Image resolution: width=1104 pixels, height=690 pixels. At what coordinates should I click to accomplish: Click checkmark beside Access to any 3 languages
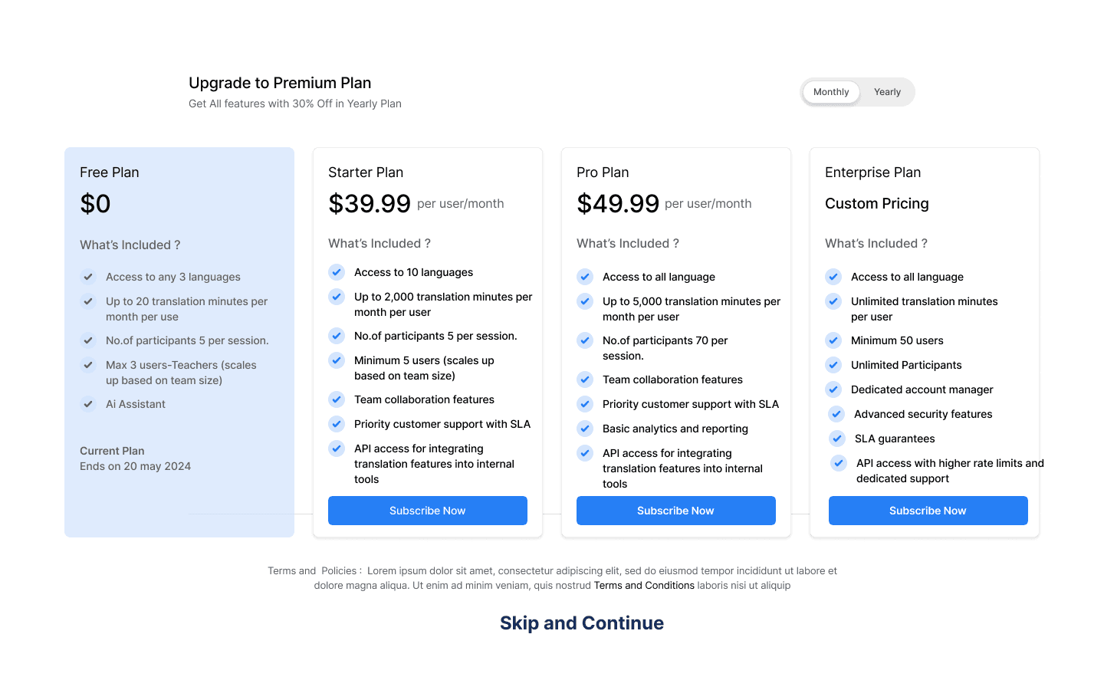click(x=88, y=277)
